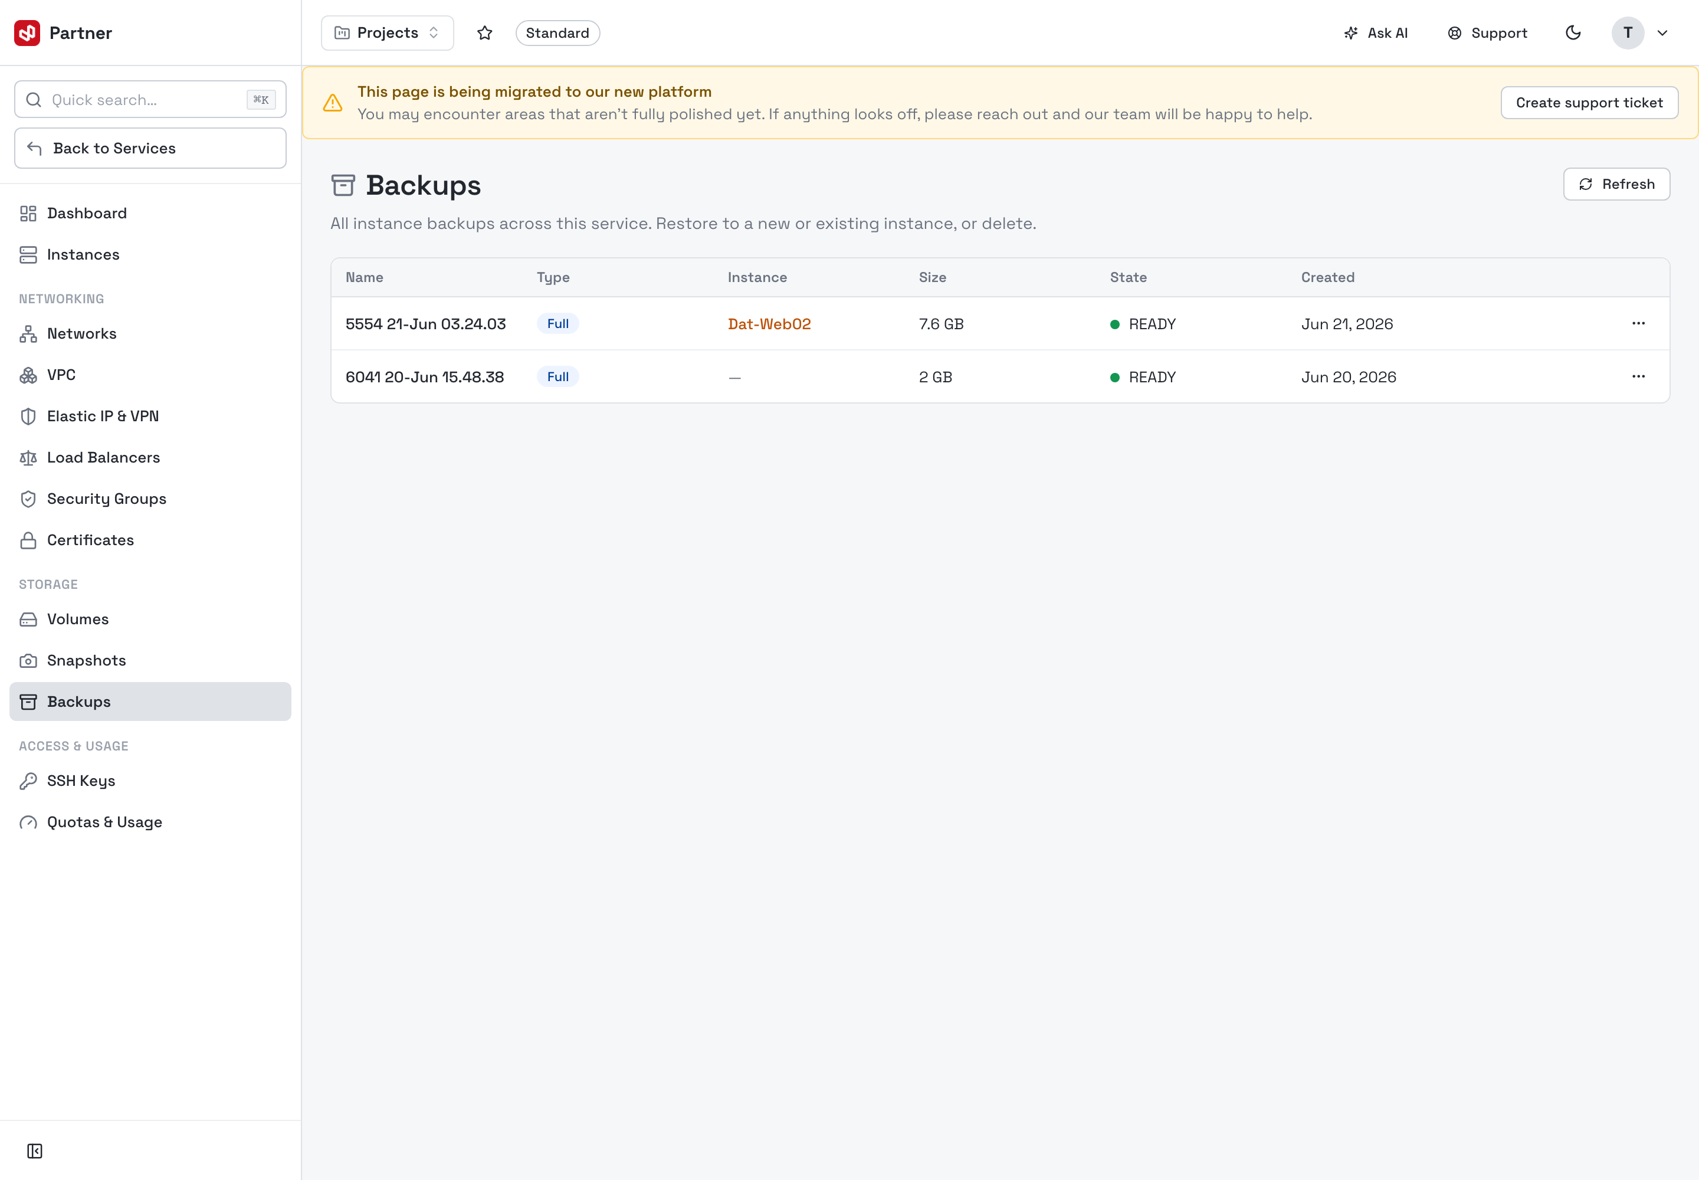Viewport: 1699px width, 1180px height.
Task: Open the Dat-Web02 instance link
Action: (769, 324)
